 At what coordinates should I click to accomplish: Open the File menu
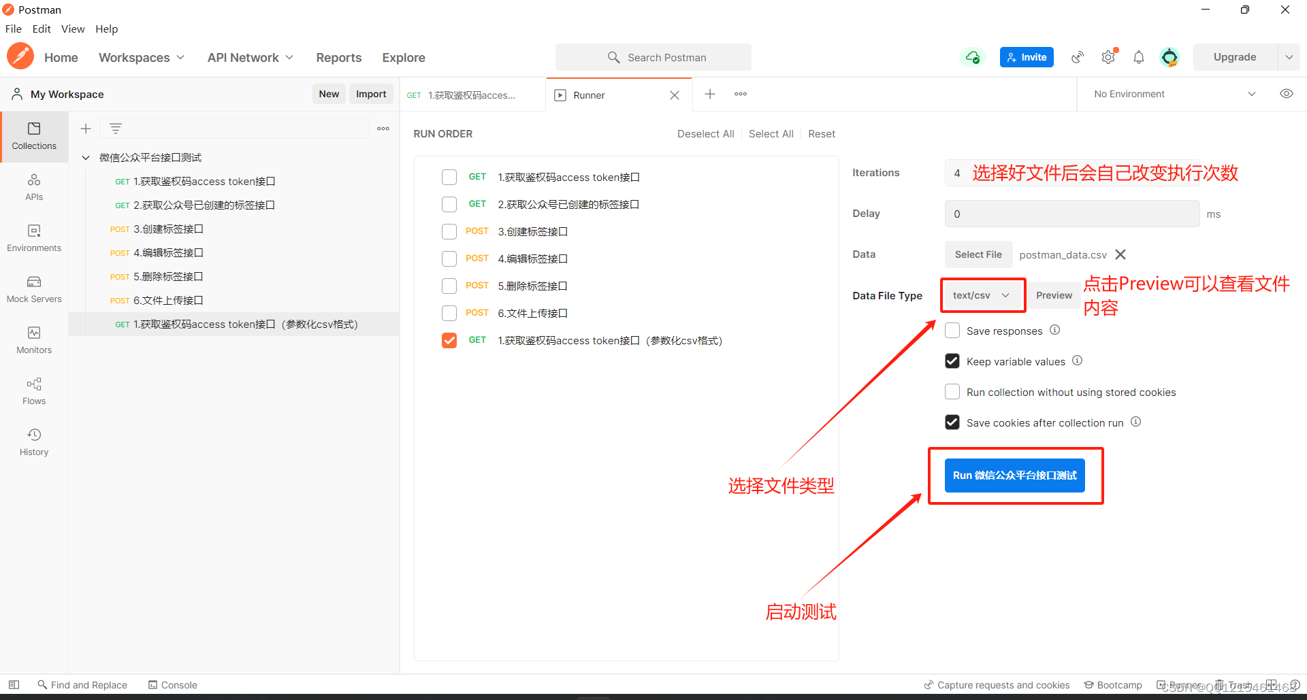14,29
